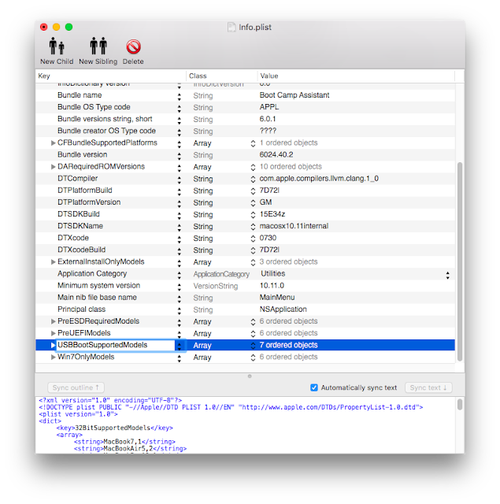This screenshot has height=504, width=500.
Task: Select the Bundle versions string, short row
Action: click(245, 119)
